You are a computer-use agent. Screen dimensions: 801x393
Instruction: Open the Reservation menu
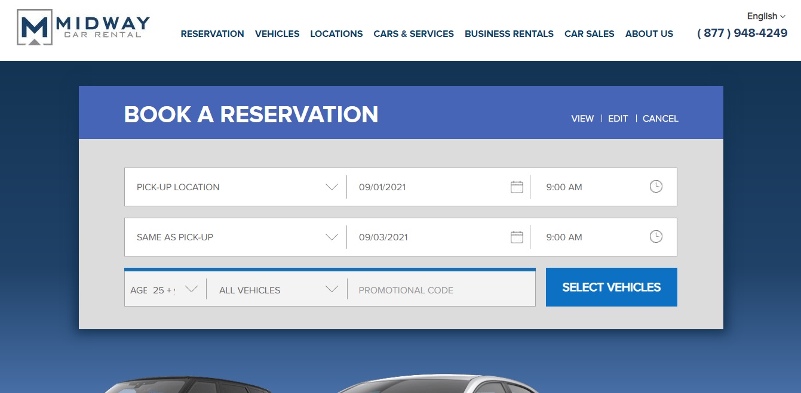tap(212, 34)
